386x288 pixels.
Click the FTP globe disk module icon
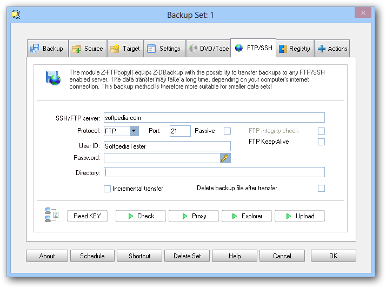(x=53, y=78)
